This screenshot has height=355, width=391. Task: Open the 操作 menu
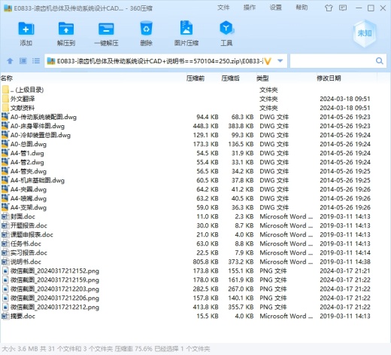click(x=250, y=8)
